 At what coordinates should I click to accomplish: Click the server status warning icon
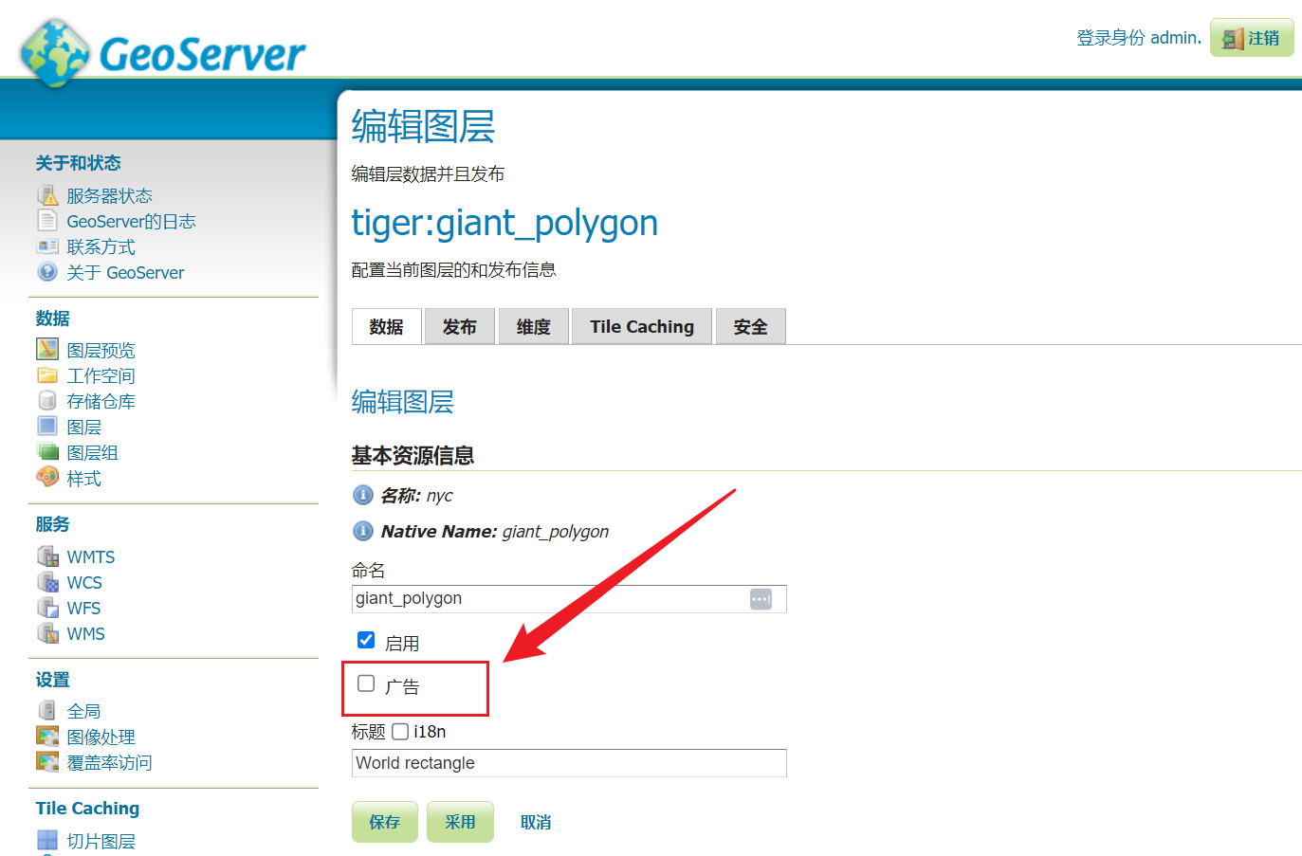[x=47, y=195]
